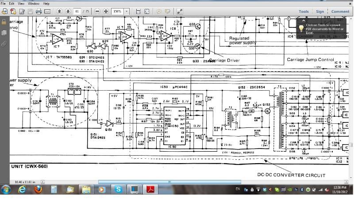Open the Window menu
Viewport: 354px width, 199px height.
point(34,4)
